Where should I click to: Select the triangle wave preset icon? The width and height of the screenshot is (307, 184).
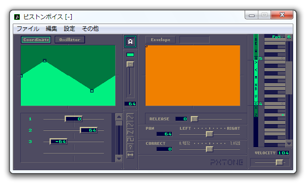pos(130,125)
